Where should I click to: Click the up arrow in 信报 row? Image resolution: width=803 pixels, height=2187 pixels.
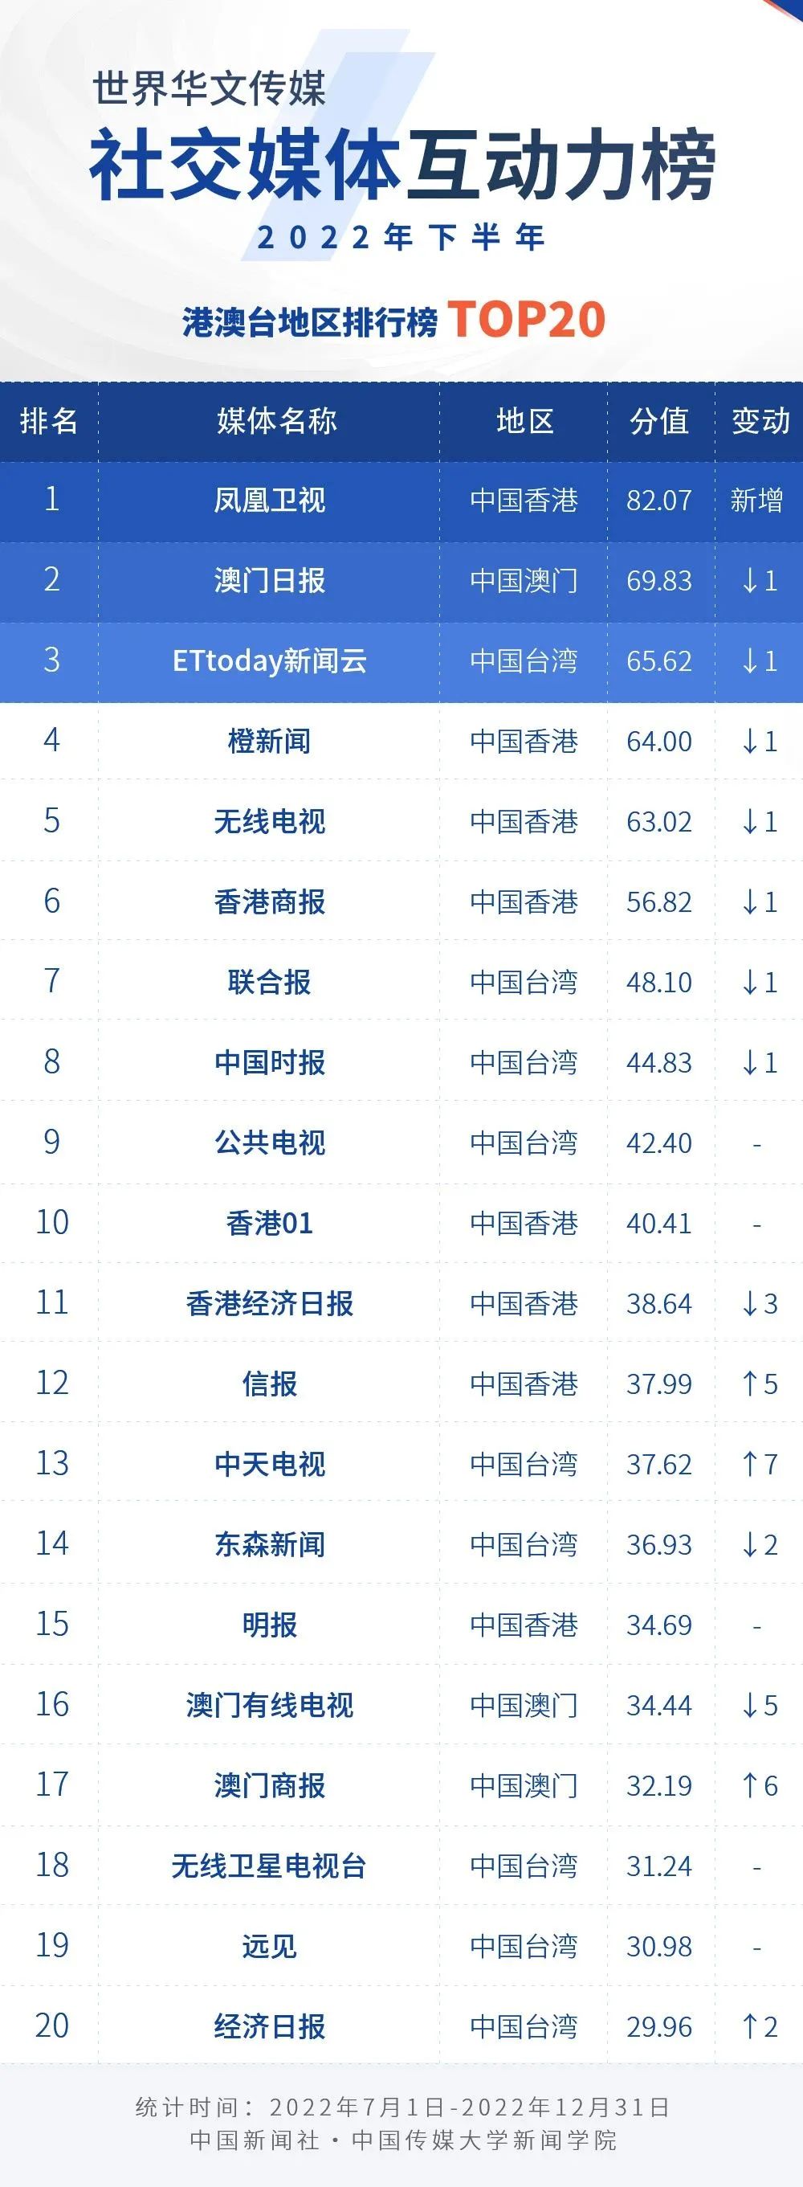pos(749,1384)
